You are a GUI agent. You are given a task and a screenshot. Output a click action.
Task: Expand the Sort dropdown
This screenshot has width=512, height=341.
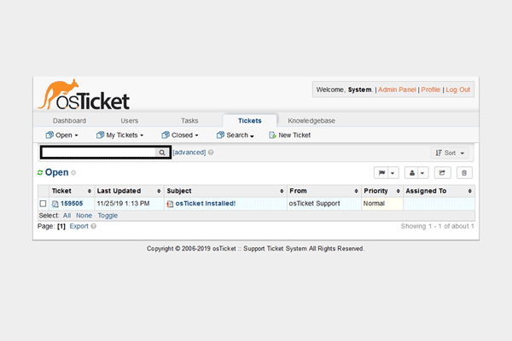(451, 153)
